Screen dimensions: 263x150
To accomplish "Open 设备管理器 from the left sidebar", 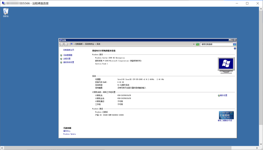I will click(x=68, y=55).
